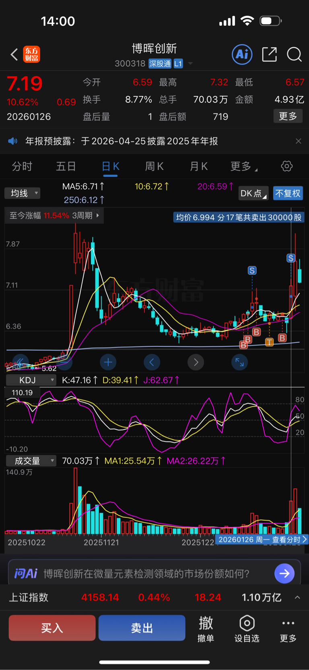This screenshot has height=670, width=309.
Task: Tap the 20:6.59 moving average value
Action: (216, 187)
